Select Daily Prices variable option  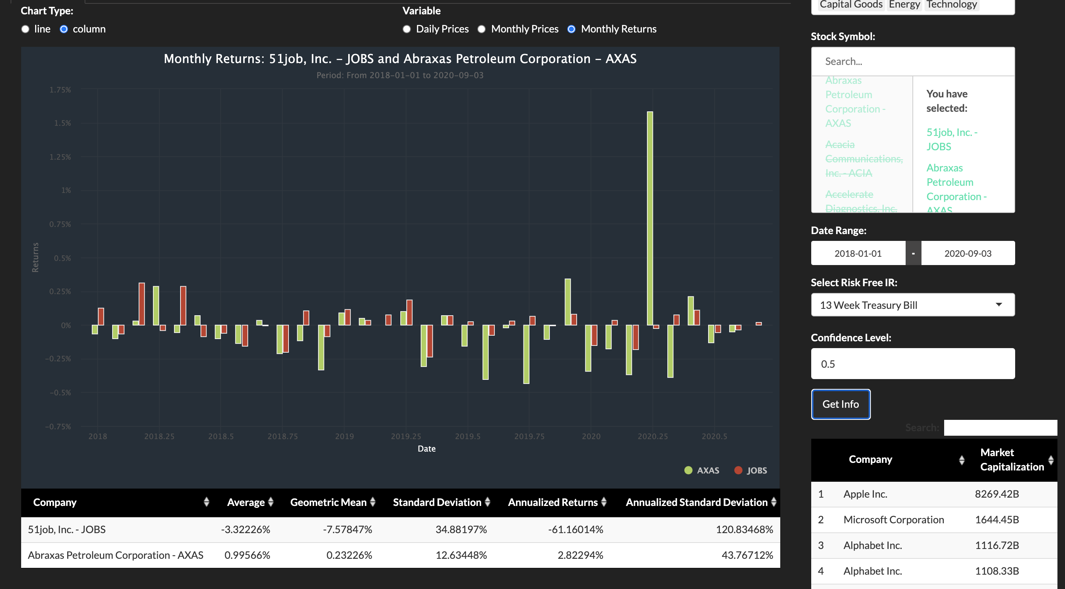[x=407, y=29]
